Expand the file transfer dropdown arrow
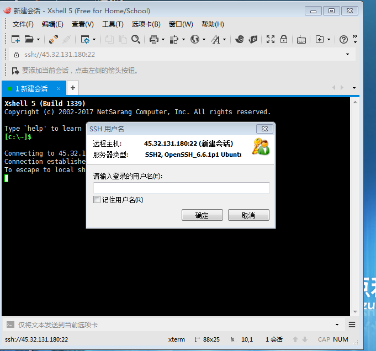 pyautogui.click(x=183, y=40)
